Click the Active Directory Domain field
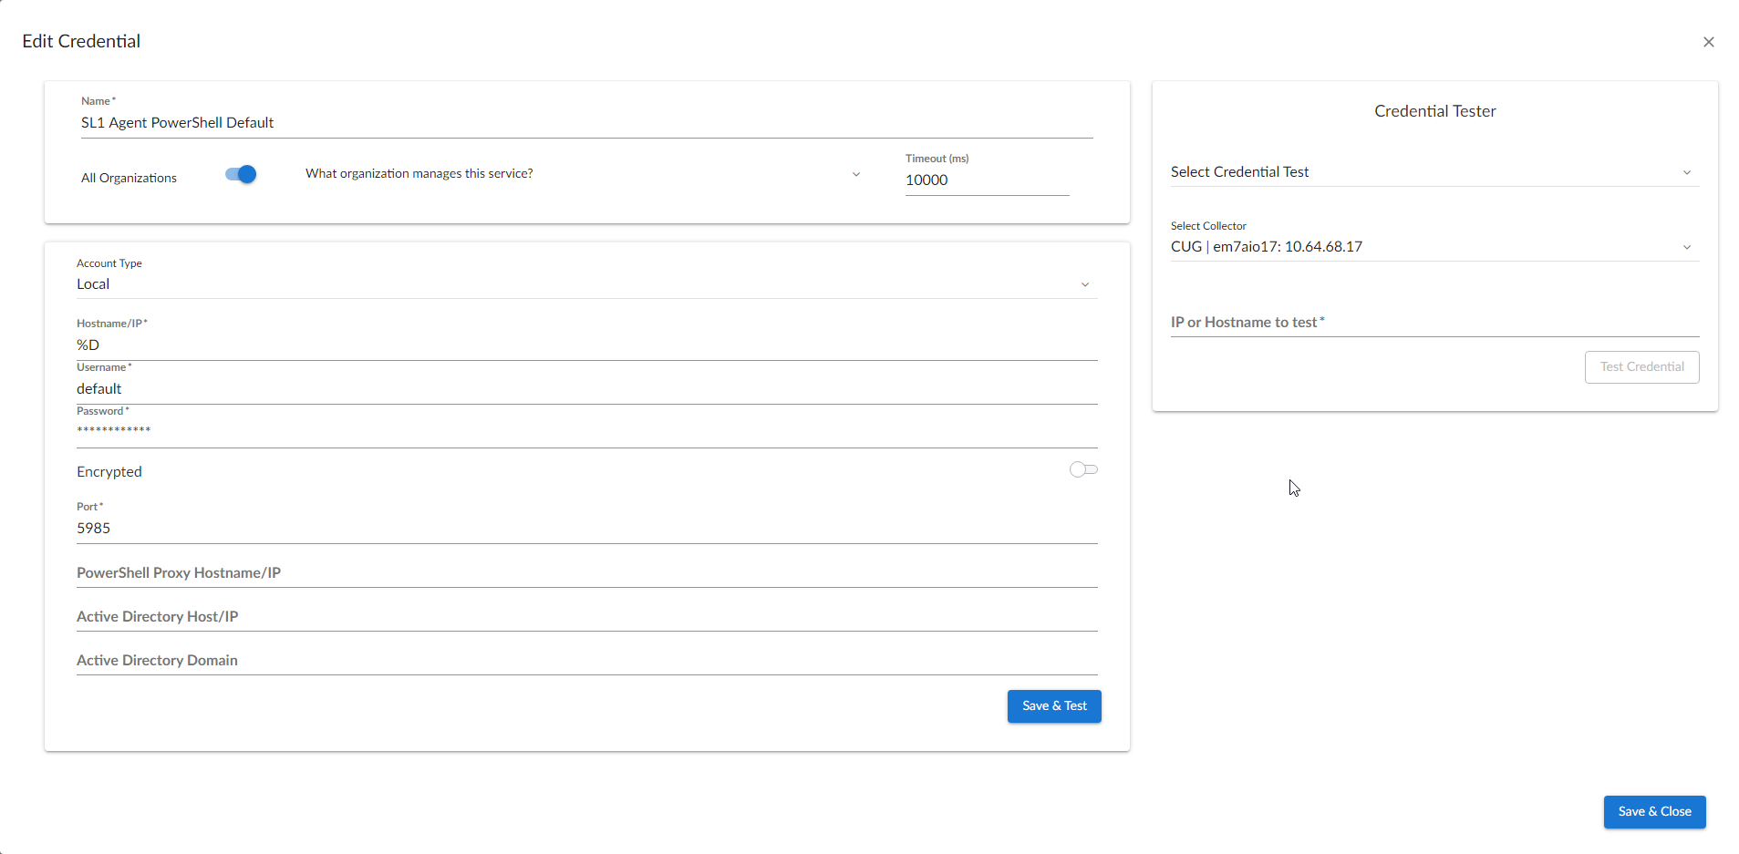The height and width of the screenshot is (854, 1739). [586, 661]
